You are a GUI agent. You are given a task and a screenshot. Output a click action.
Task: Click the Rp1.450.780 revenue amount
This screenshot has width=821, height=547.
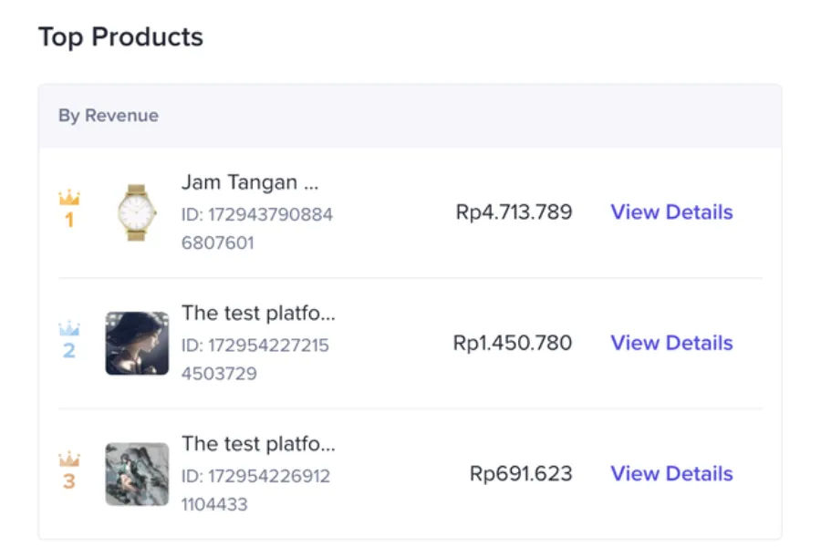[x=512, y=343]
